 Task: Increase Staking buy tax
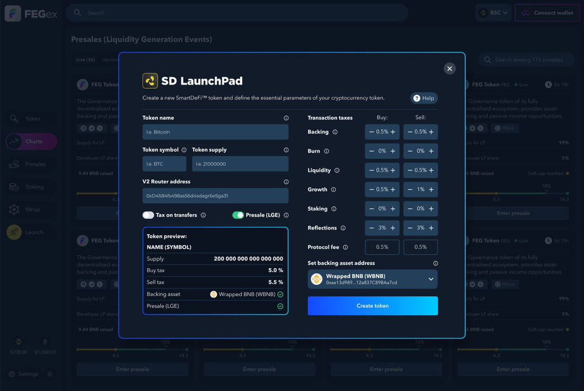click(393, 209)
